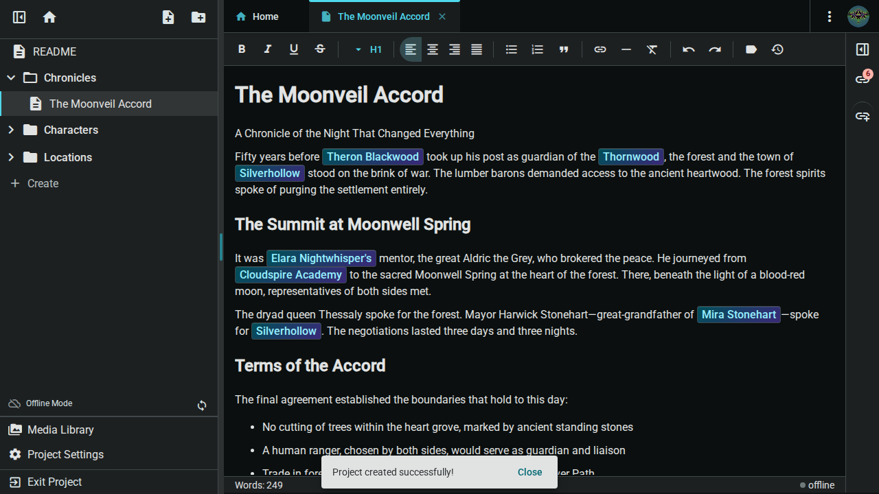Open the version history icon
Viewport: 879px width, 494px height.
777,49
